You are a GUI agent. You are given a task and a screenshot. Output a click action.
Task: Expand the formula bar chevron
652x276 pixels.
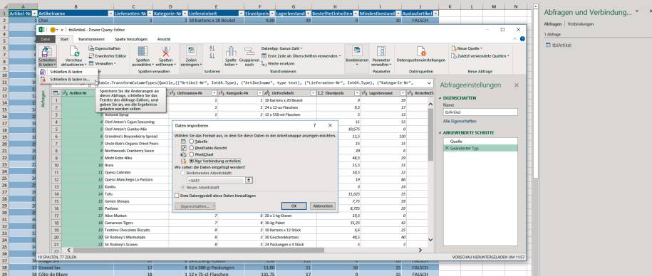[429, 83]
